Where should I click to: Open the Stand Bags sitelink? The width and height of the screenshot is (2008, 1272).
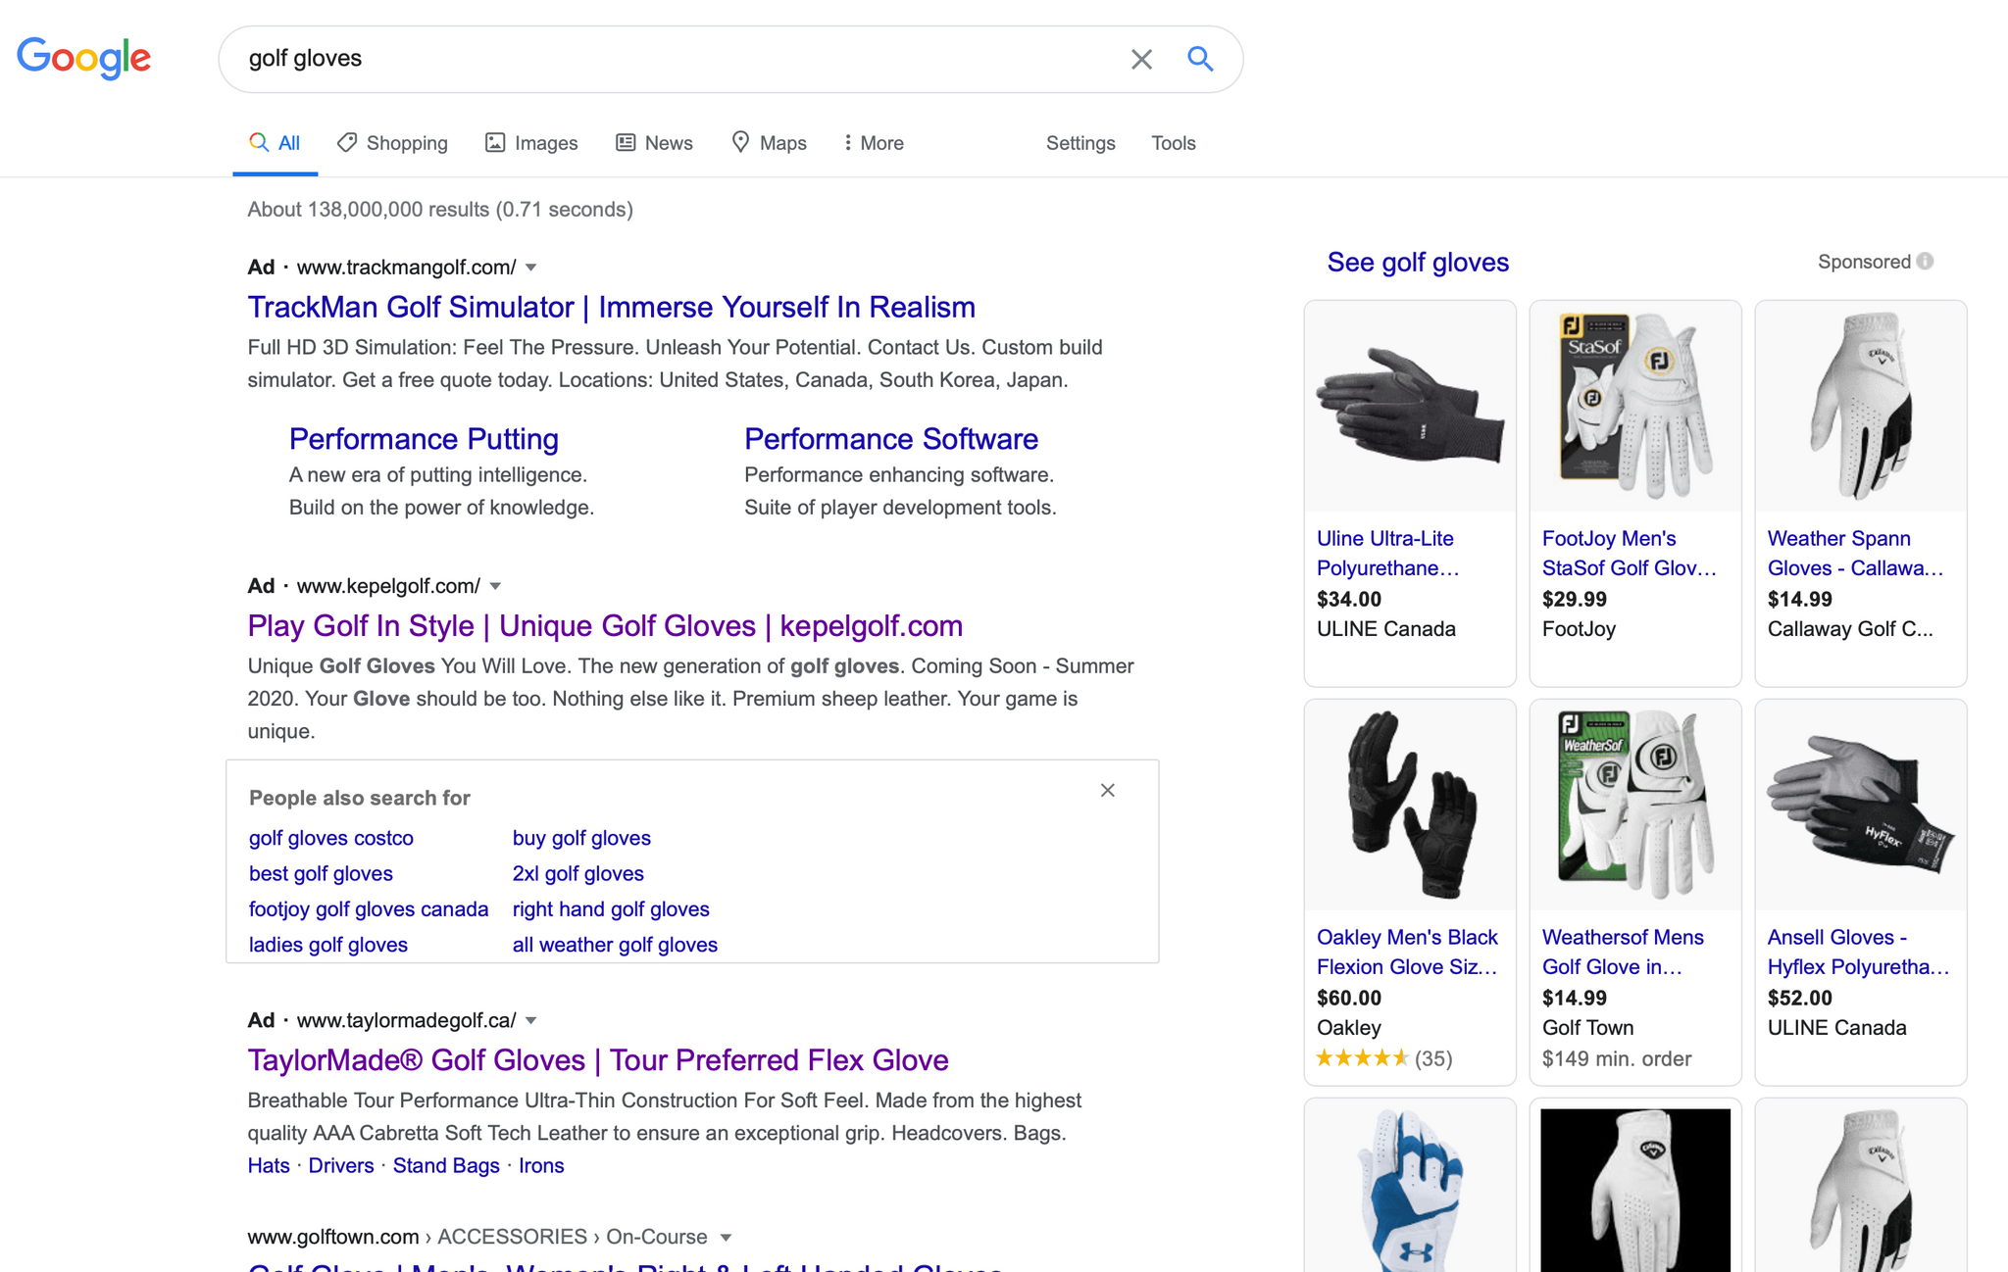[446, 1165]
